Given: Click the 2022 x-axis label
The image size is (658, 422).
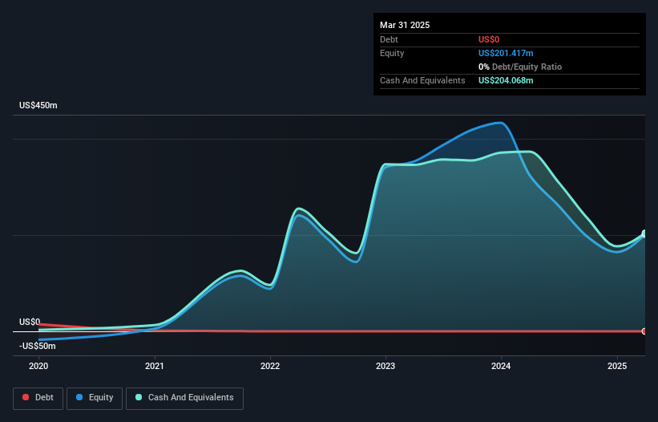Looking at the screenshot, I should point(270,366).
